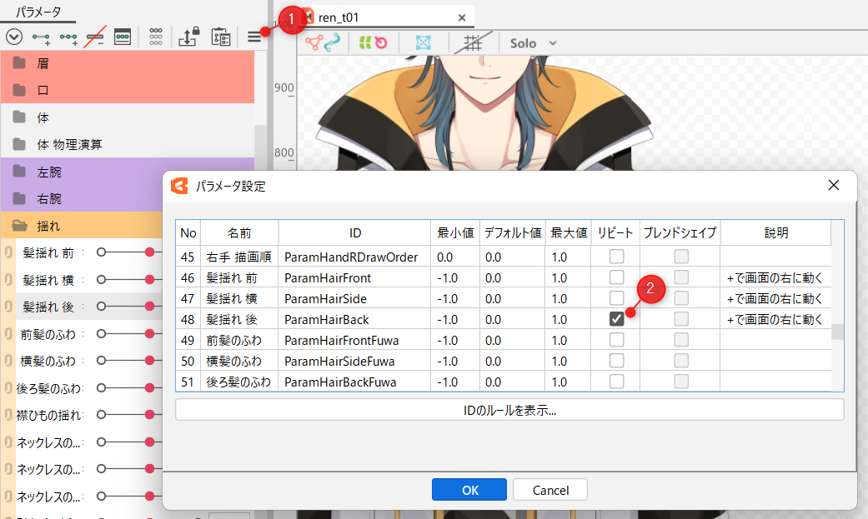Click the nine-dot grid parameter icon

(156, 37)
